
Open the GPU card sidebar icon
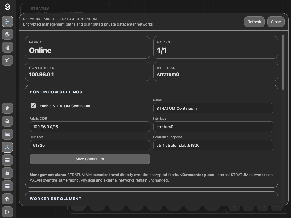7,134
